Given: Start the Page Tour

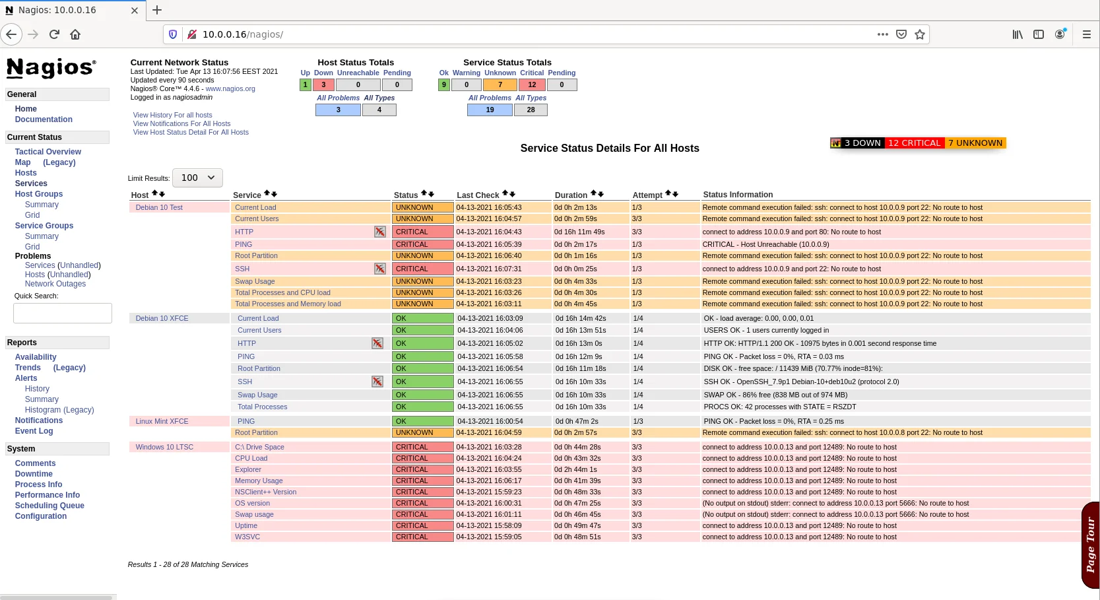Looking at the screenshot, I should pyautogui.click(x=1090, y=545).
